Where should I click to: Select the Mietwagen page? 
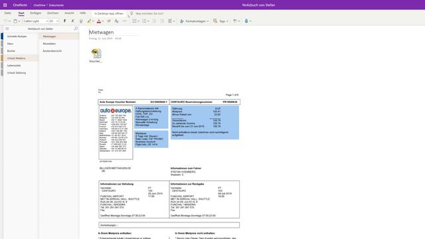tap(59, 37)
